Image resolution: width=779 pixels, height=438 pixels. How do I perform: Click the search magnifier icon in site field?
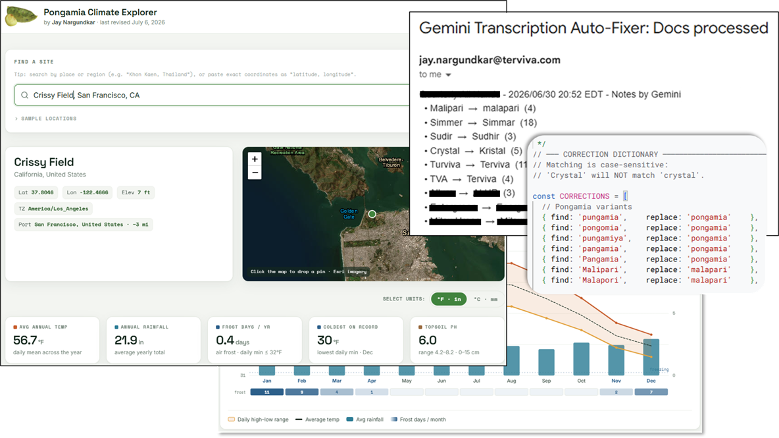coord(24,95)
